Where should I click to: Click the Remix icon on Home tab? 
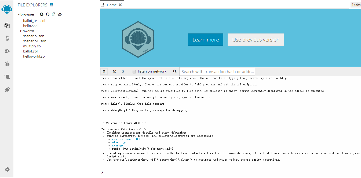coord(103,5)
